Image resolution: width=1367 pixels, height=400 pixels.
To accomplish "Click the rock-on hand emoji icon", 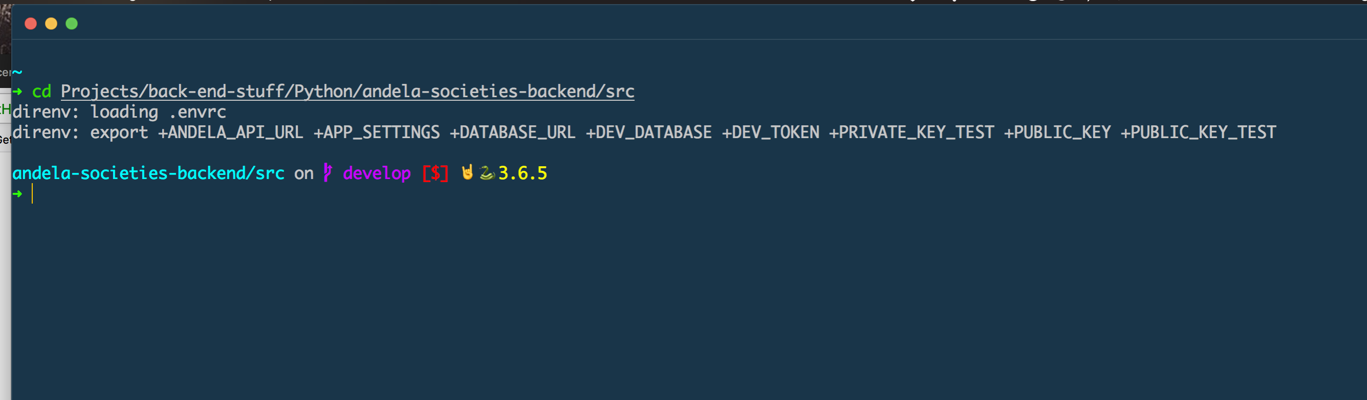I will [x=467, y=172].
